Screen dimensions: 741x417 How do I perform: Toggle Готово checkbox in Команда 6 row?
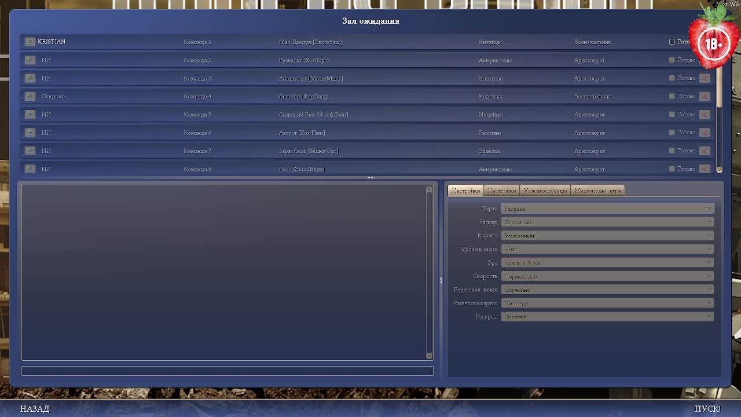click(x=672, y=132)
